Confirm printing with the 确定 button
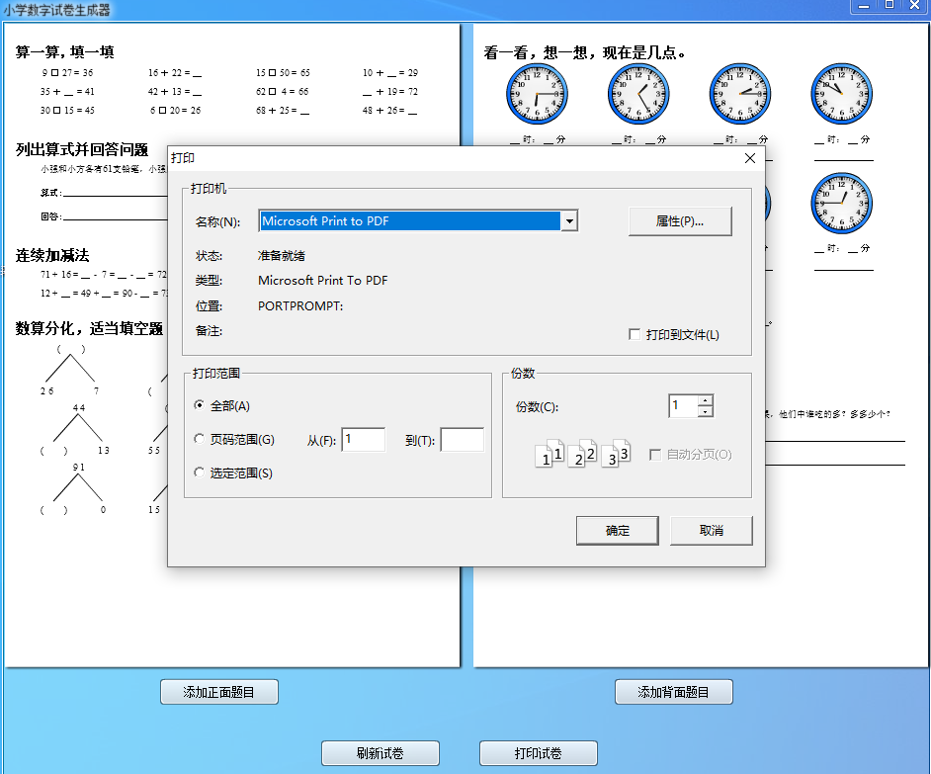This screenshot has width=931, height=774. coord(618,531)
